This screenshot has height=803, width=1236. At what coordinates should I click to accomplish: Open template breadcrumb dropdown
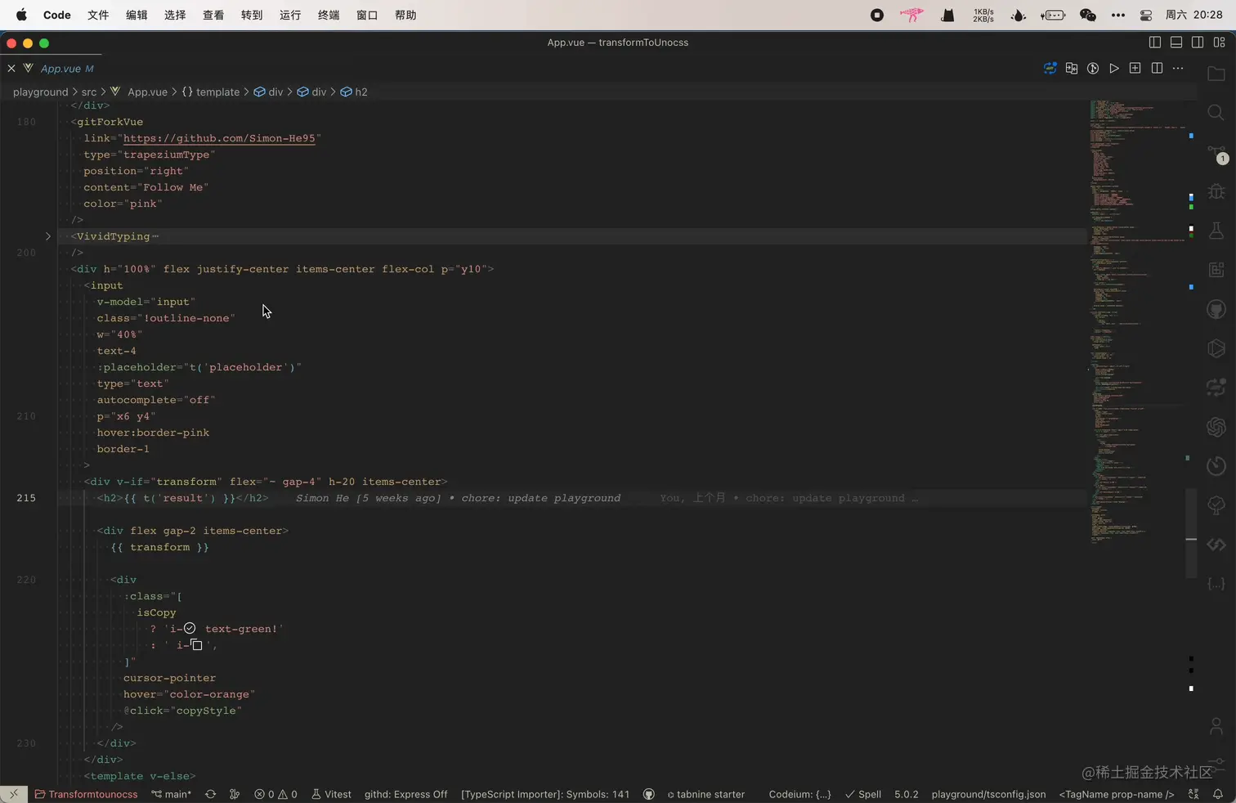211,92
